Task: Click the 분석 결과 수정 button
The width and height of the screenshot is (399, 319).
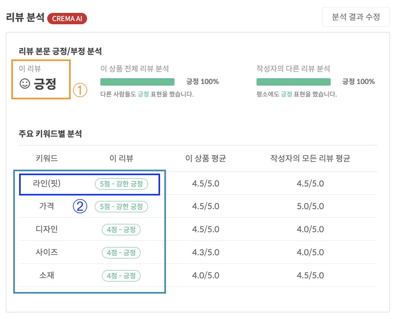Action: click(x=356, y=17)
